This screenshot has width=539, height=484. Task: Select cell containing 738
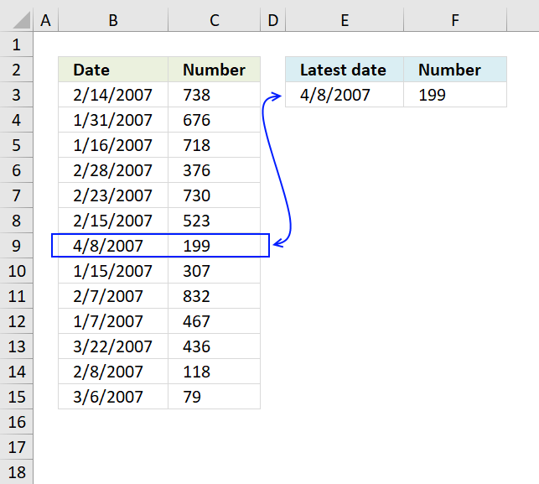[214, 95]
